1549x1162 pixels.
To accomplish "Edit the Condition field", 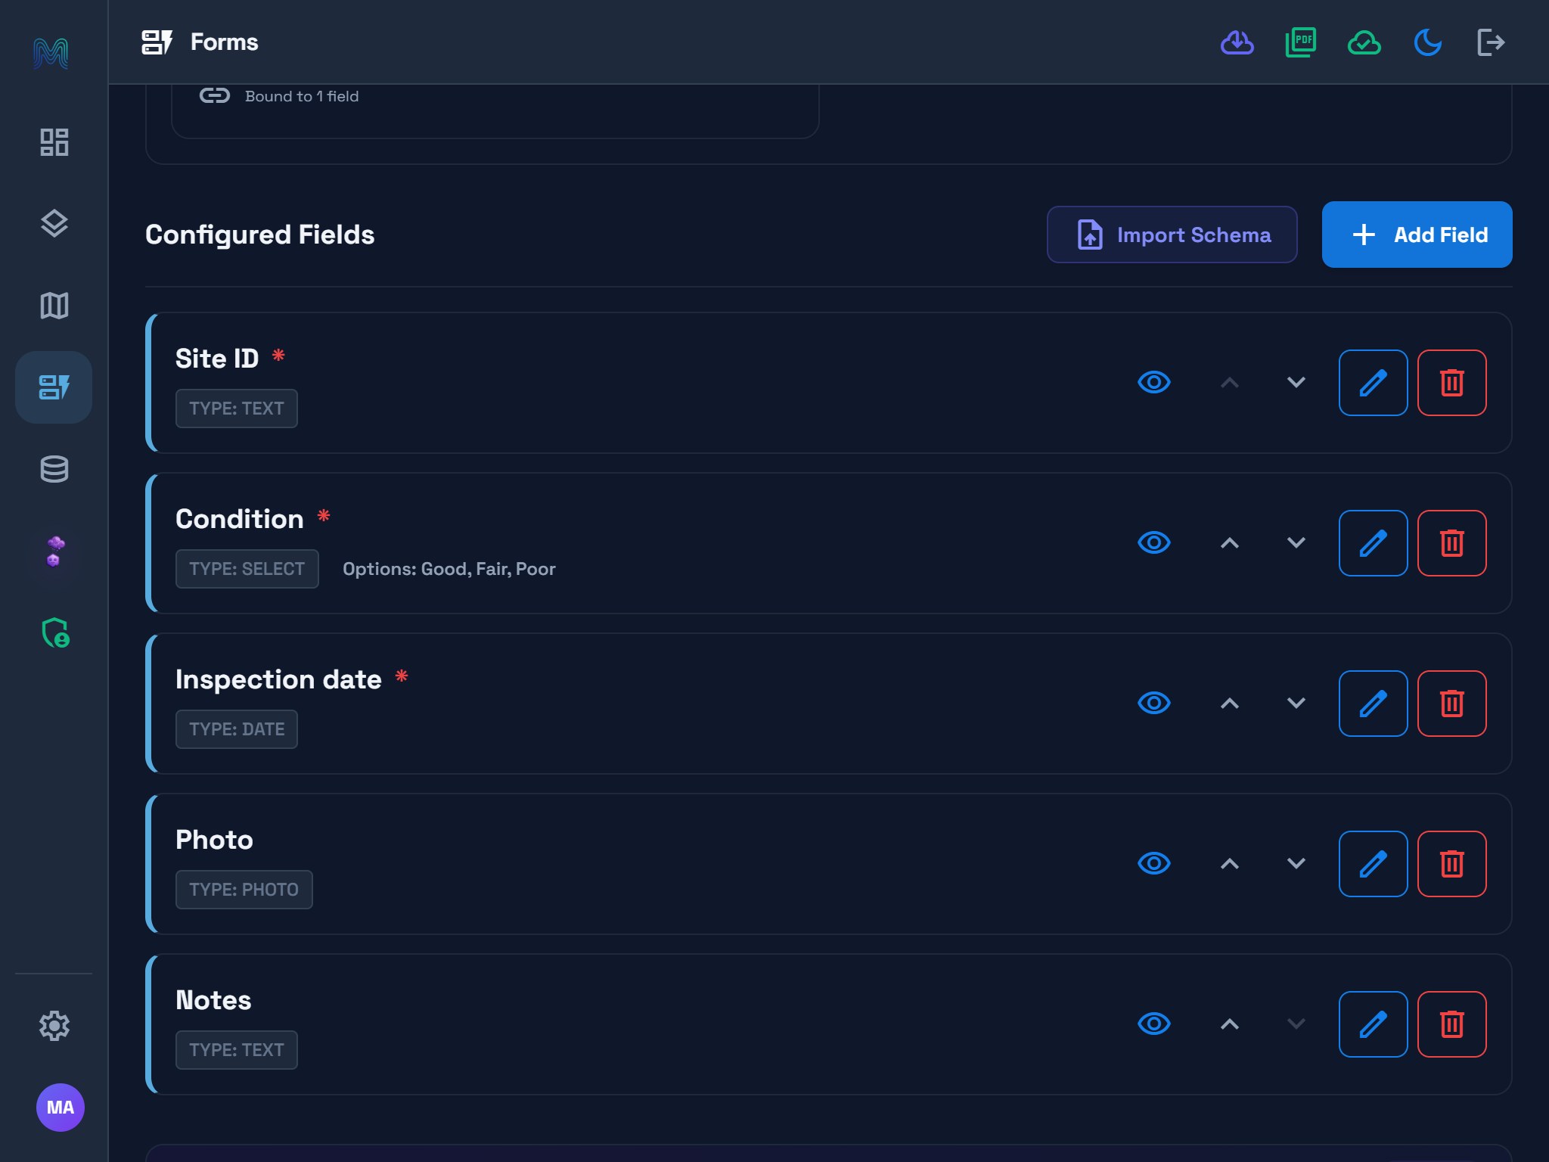I will (x=1374, y=543).
